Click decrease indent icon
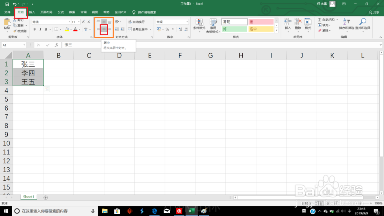The image size is (384, 216). (x=117, y=30)
